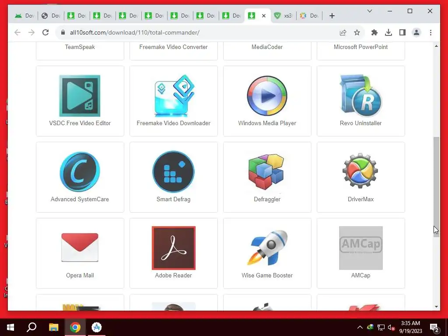Switch to the last tab with colorful icon

point(309,16)
